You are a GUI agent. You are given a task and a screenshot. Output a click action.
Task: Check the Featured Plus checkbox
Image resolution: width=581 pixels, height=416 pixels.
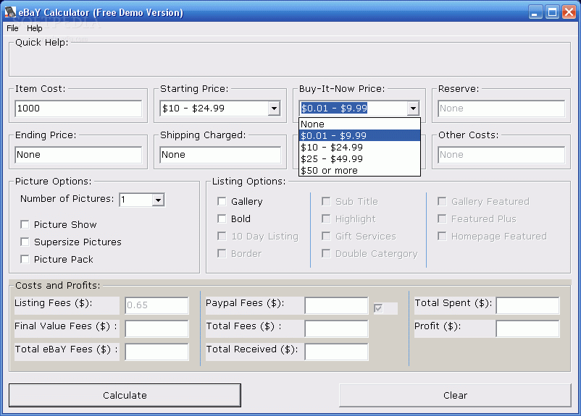(x=442, y=218)
